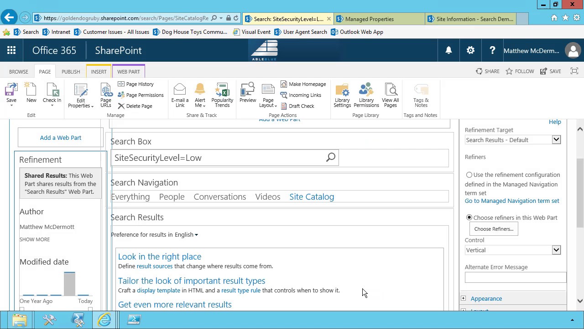Open Incoming Links

pyautogui.click(x=301, y=95)
